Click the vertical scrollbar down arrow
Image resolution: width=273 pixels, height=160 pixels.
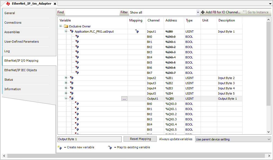[269, 132]
